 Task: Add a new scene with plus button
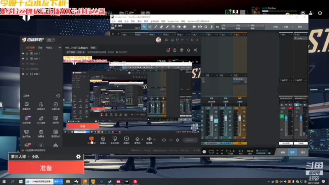click(x=60, y=48)
